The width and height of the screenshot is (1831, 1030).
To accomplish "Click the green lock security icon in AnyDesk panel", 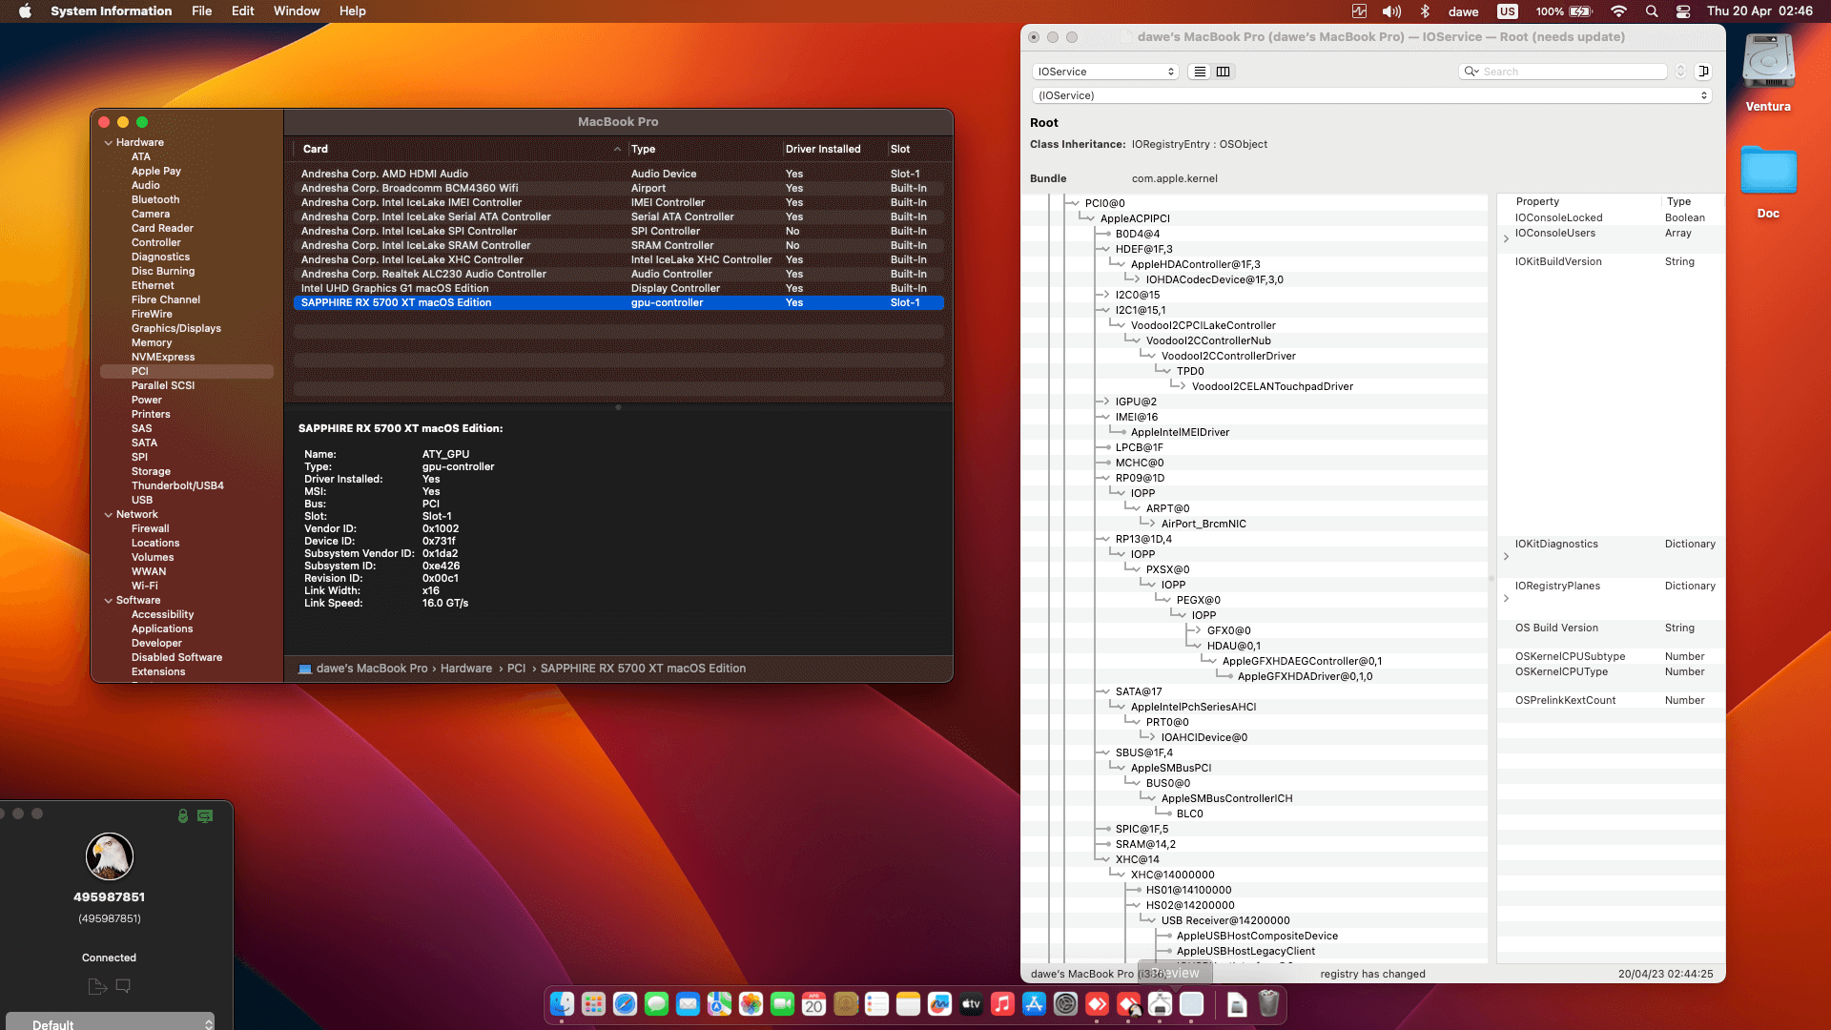I will pyautogui.click(x=183, y=816).
